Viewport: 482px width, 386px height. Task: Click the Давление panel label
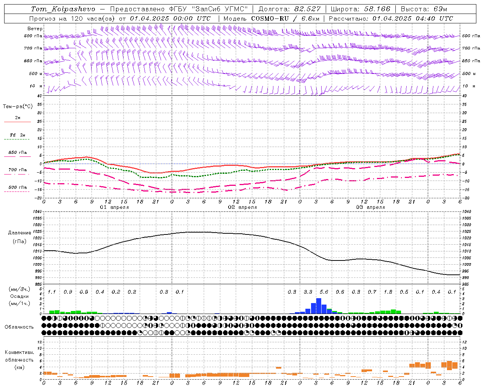(20, 233)
